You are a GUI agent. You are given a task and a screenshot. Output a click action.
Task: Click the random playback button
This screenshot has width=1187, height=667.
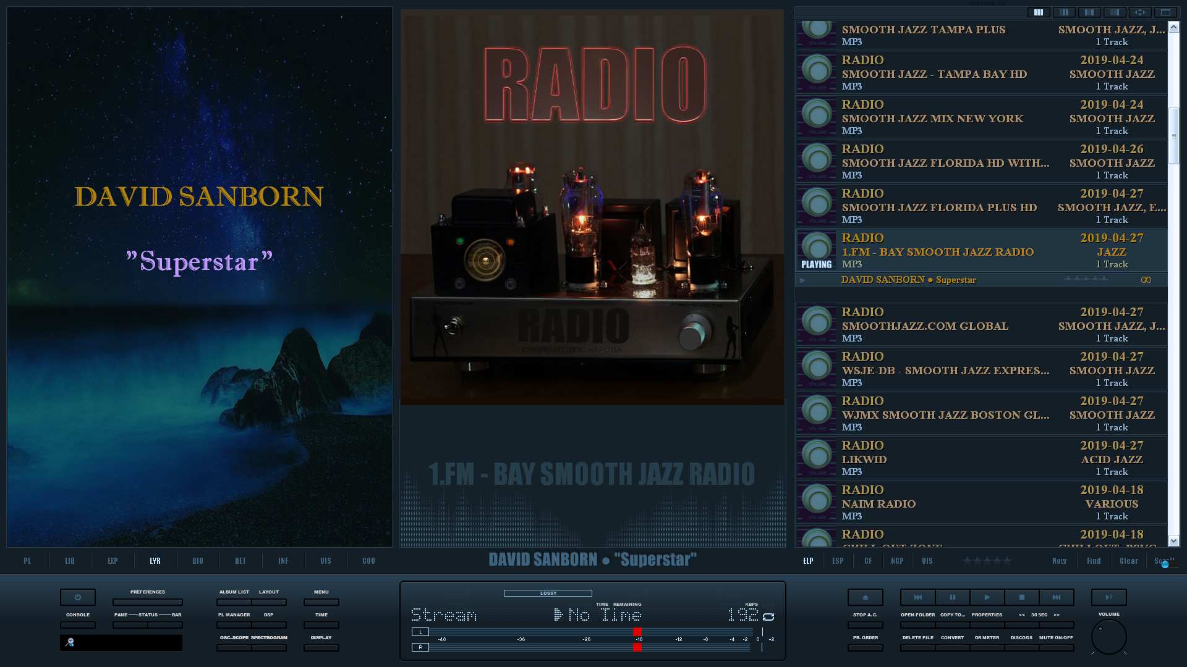coord(1108,597)
